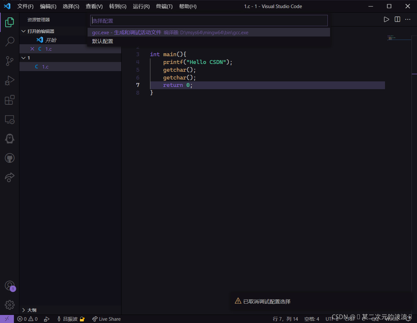Image resolution: width=417 pixels, height=323 pixels.
Task: Open the 编辑(E) menu
Action: [x=48, y=6]
